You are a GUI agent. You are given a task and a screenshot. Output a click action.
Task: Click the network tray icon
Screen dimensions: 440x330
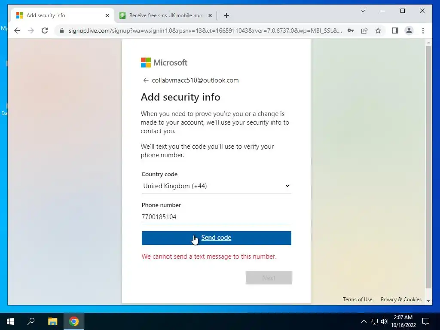click(x=374, y=321)
